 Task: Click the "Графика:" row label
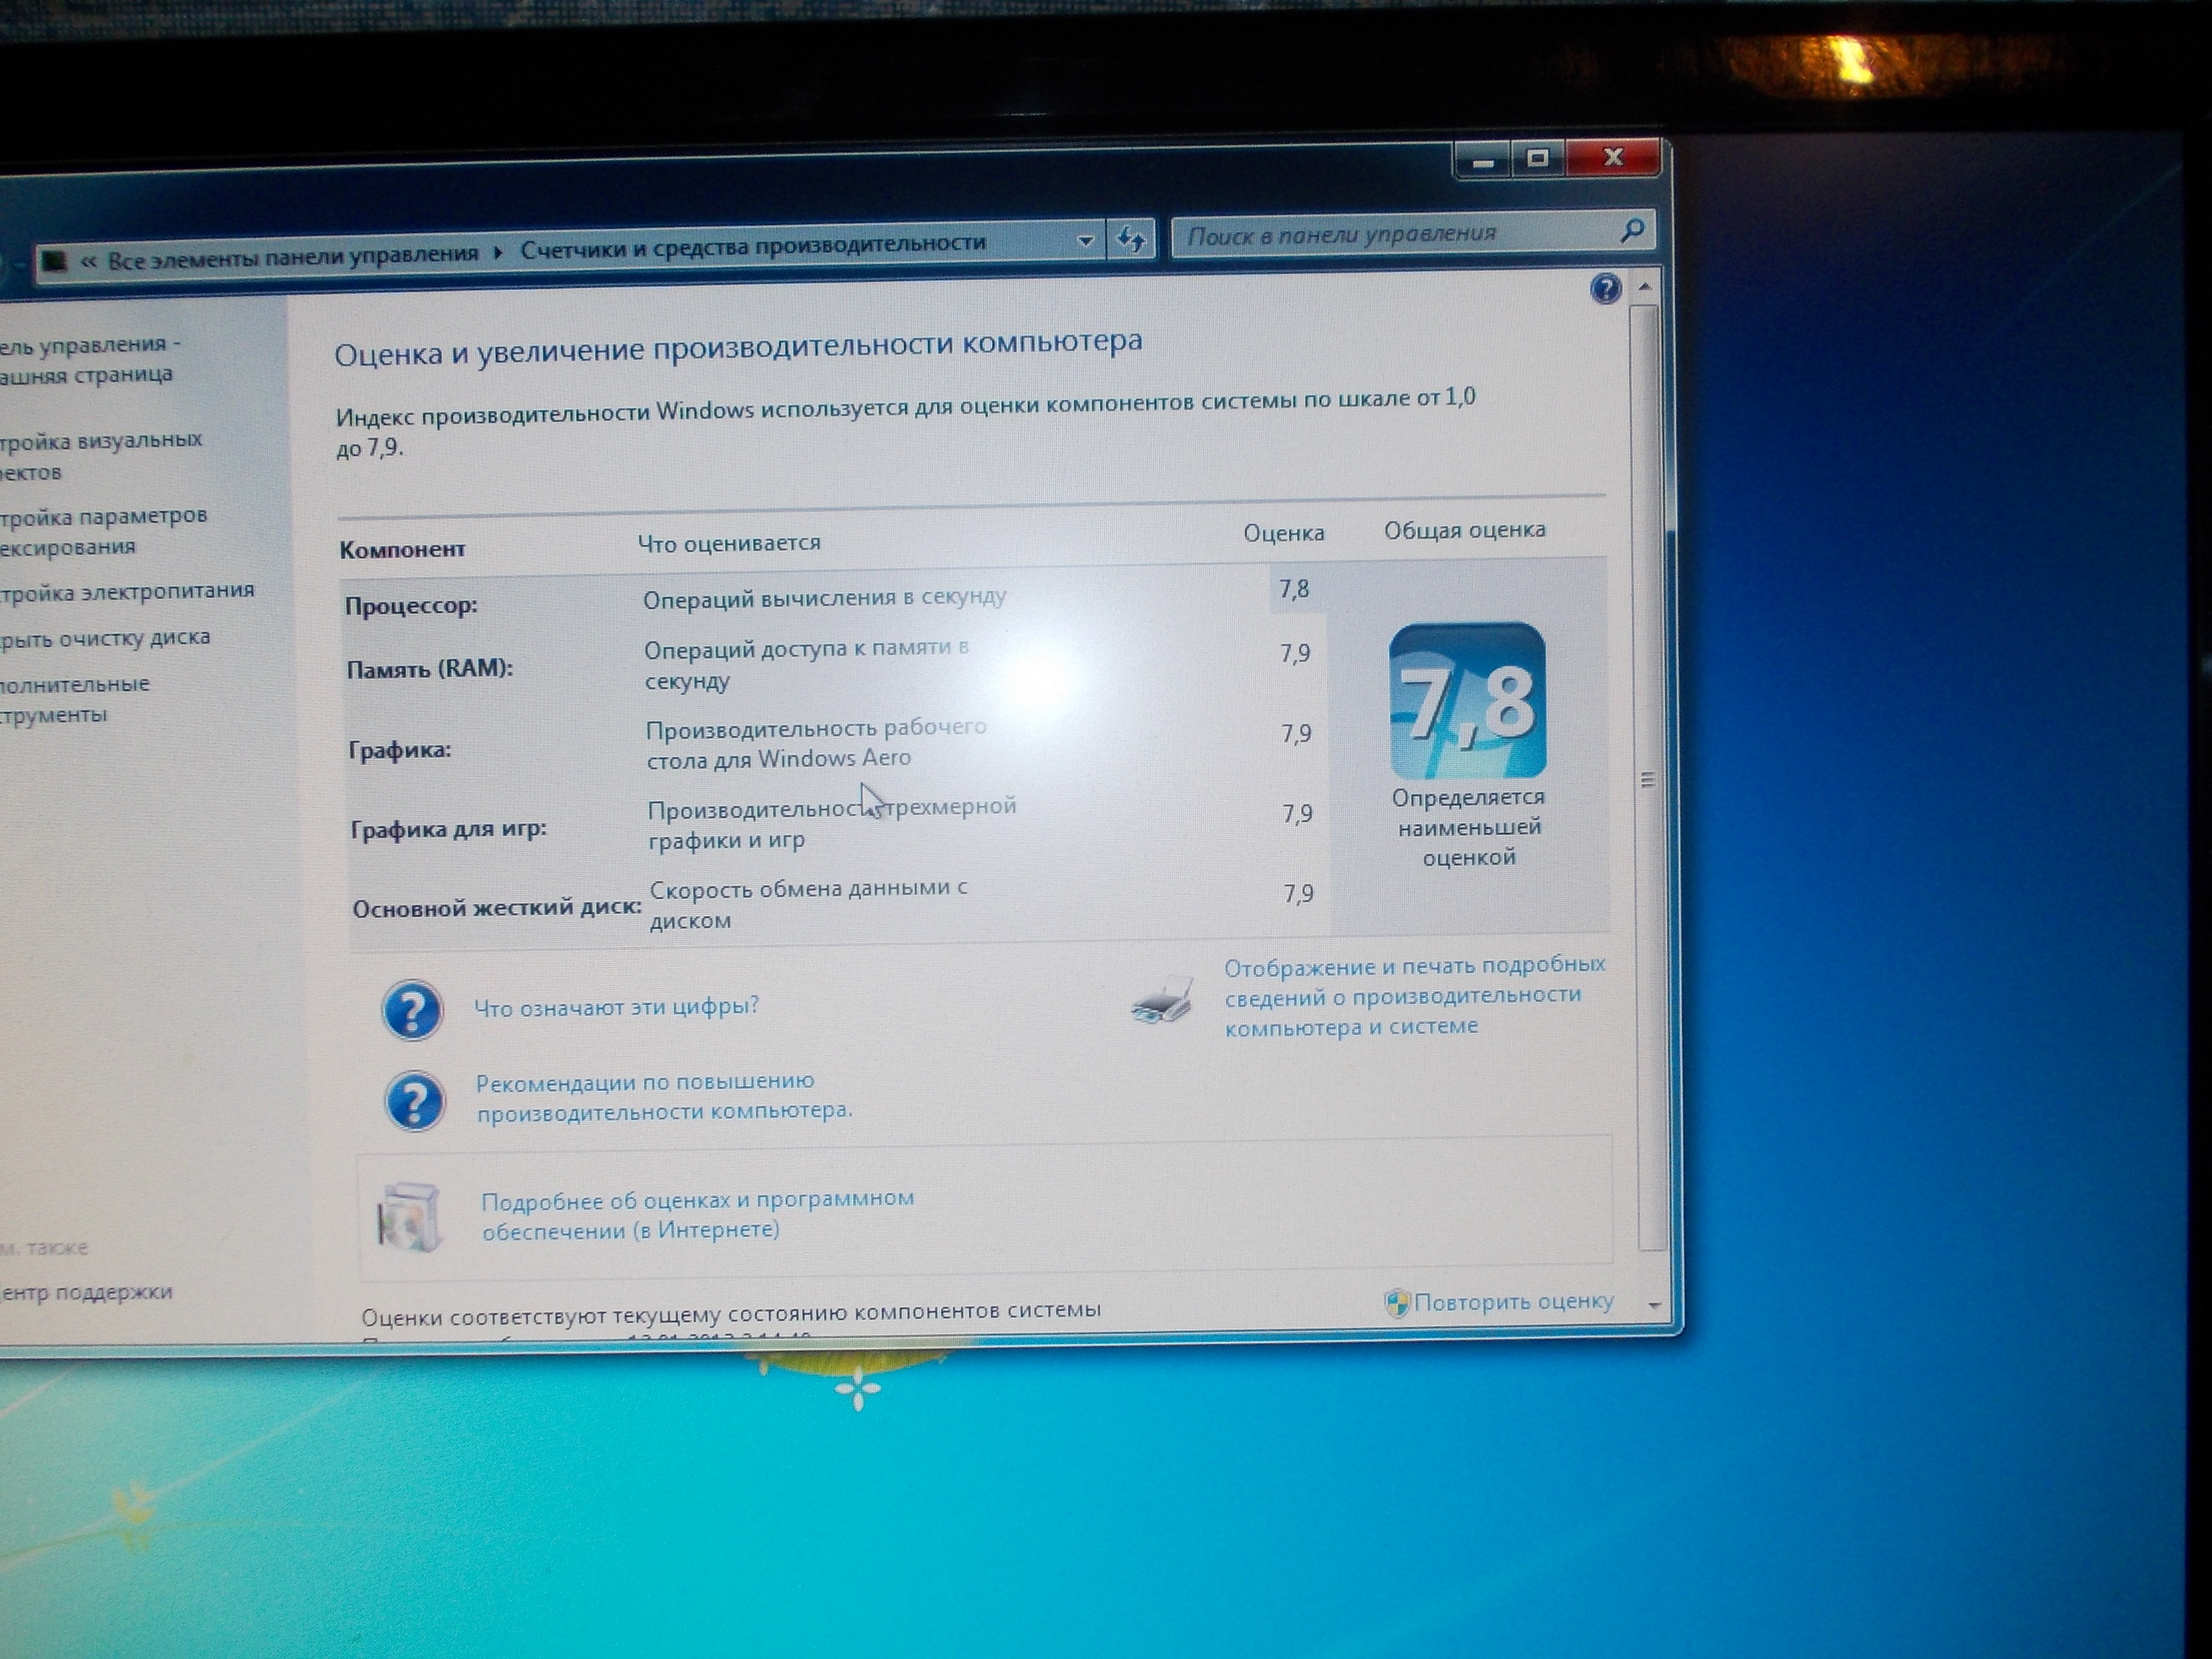click(x=400, y=750)
